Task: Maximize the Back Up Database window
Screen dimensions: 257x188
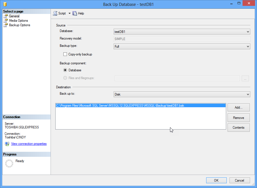Action: click(239, 3)
